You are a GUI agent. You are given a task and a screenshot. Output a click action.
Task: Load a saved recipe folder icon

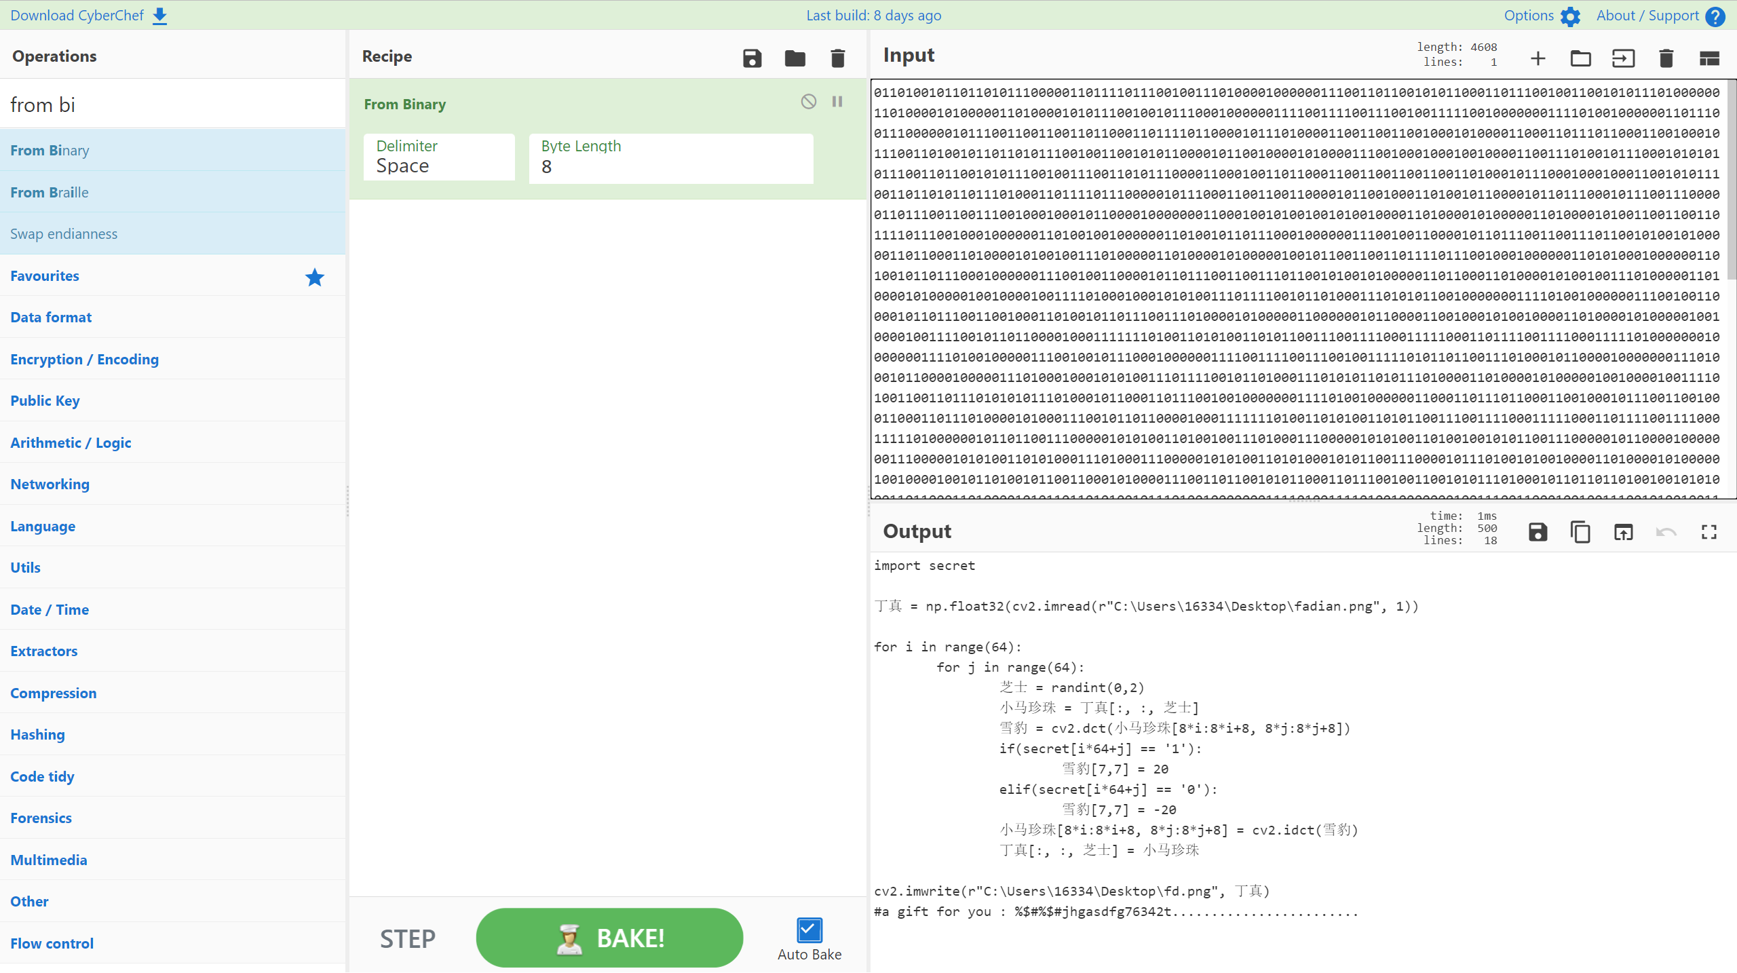click(795, 58)
